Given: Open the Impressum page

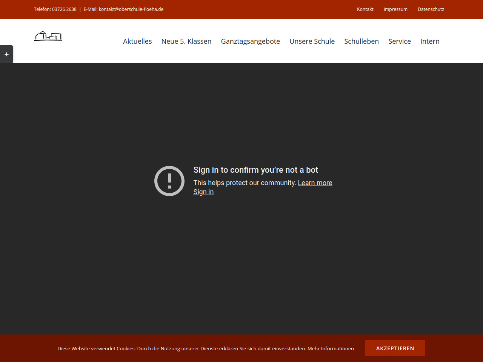Looking at the screenshot, I should point(395,9).
